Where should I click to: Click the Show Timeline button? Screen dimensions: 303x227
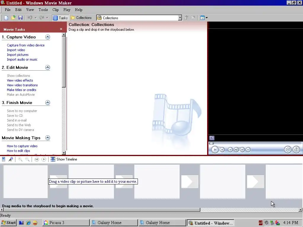pos(64,159)
